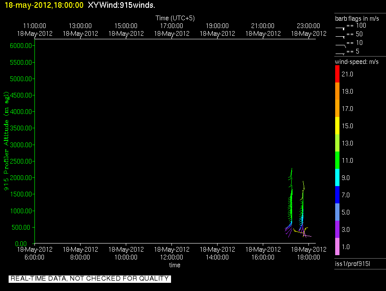Click the bottom 'time' axis title
The image size is (386, 291).
[x=175, y=265]
